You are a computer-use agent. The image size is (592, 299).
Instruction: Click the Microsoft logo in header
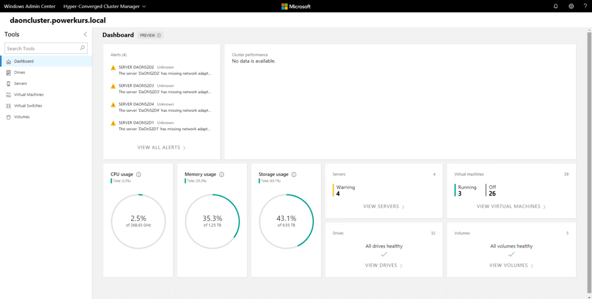[295, 6]
